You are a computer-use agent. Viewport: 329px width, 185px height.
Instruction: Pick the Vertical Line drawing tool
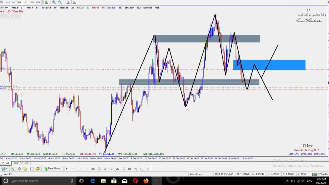click(81, 169)
